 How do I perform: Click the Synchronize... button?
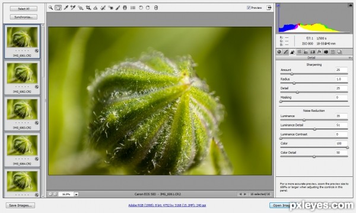pos(24,17)
